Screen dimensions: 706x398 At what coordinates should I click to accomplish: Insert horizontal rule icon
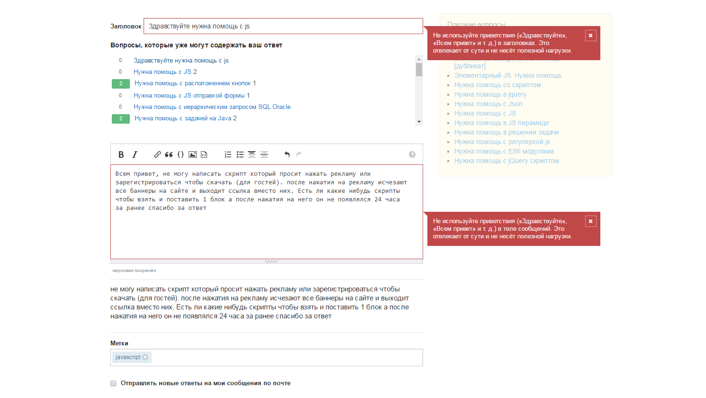pos(264,154)
